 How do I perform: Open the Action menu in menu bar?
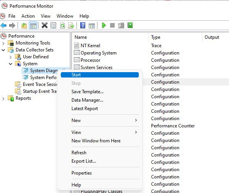click(x=28, y=16)
